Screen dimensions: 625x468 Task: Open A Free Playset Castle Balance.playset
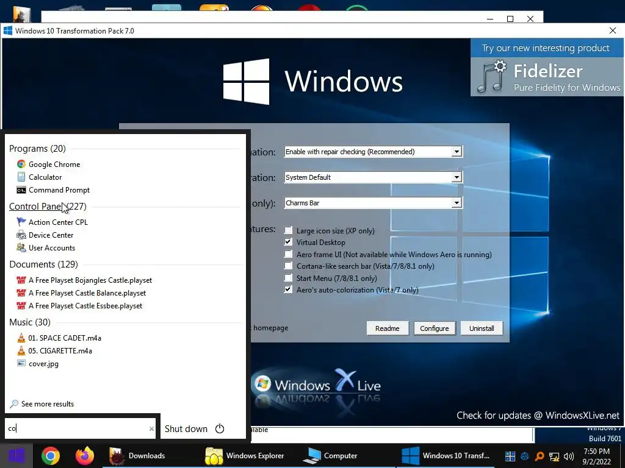point(81,293)
